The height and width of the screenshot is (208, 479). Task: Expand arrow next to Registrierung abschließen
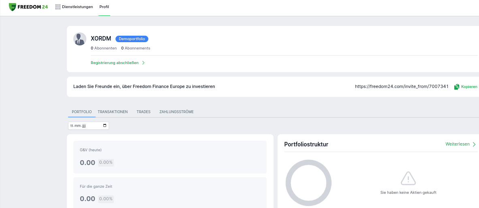coord(143,62)
